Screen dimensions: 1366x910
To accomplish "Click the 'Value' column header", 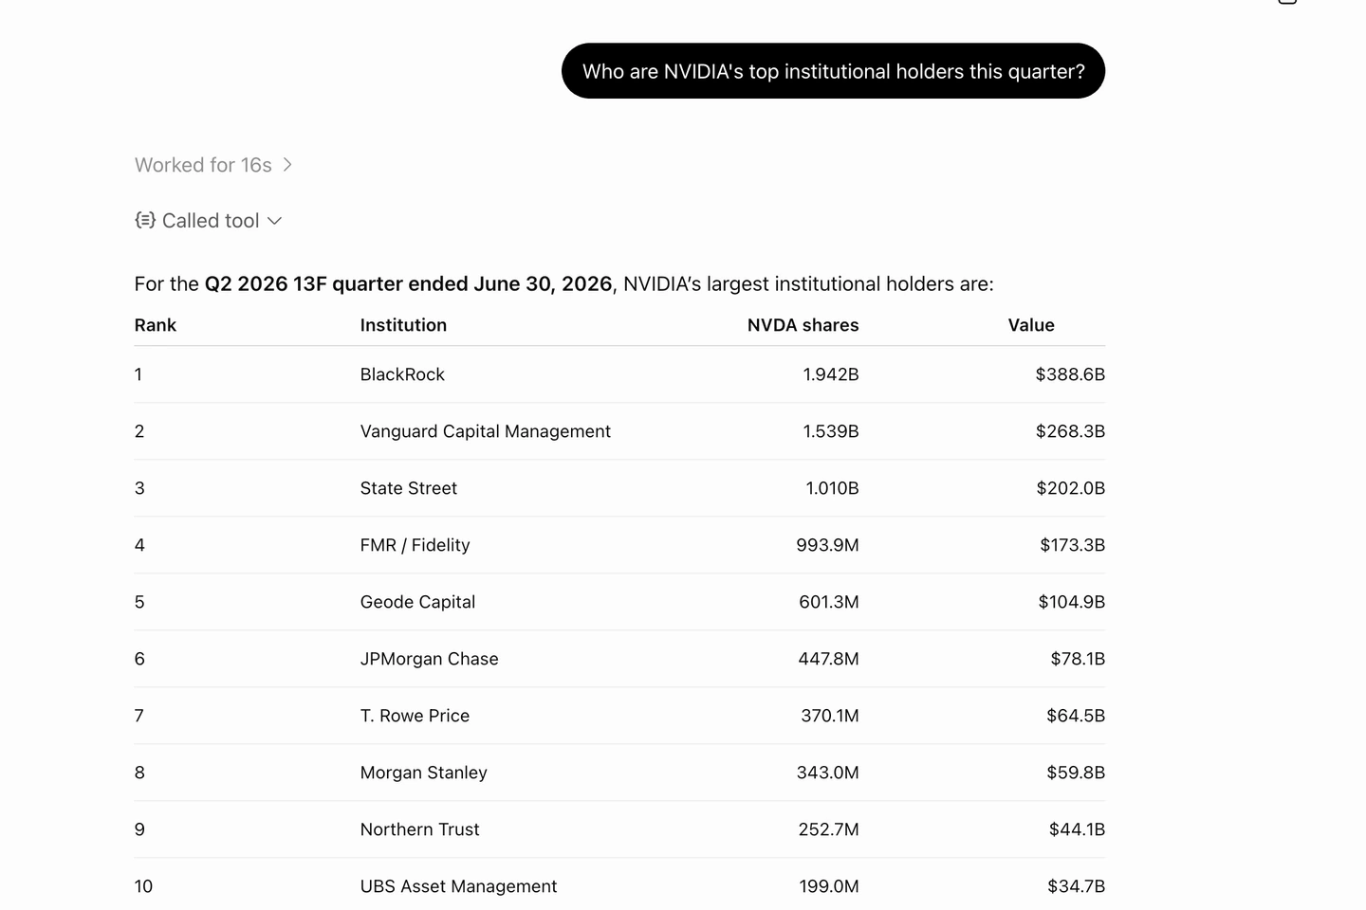I will tap(1031, 325).
